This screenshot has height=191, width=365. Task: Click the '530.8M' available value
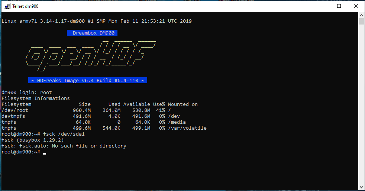pyautogui.click(x=141, y=110)
